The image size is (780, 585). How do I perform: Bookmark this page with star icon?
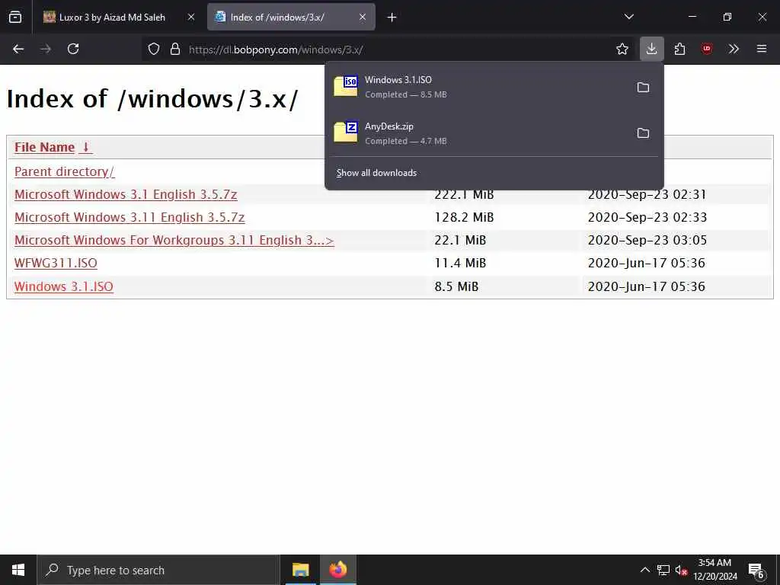click(622, 49)
